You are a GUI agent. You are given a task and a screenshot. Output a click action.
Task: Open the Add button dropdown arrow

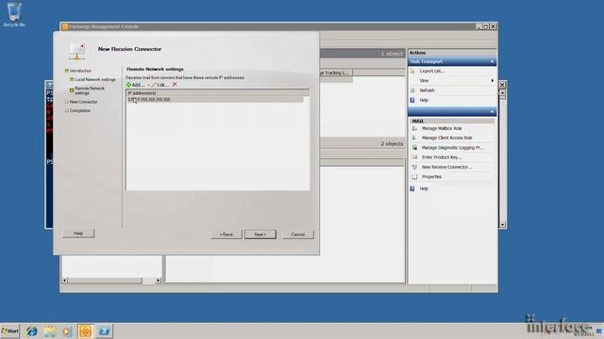pyautogui.click(x=149, y=85)
